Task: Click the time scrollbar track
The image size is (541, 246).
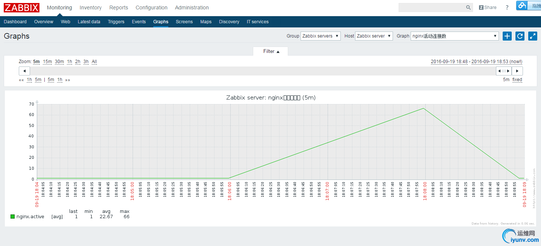Action: coord(263,71)
